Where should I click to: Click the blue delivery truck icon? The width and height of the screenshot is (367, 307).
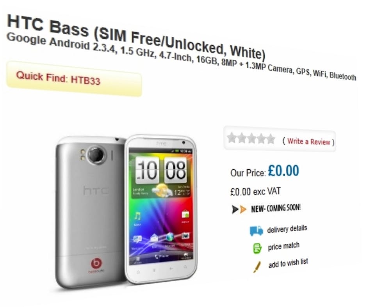(x=256, y=230)
